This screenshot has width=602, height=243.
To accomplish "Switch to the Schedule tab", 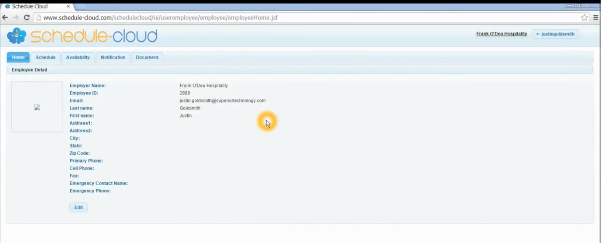I will point(46,57).
